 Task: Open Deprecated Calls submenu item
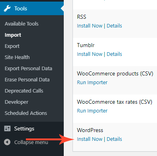coord(24,91)
